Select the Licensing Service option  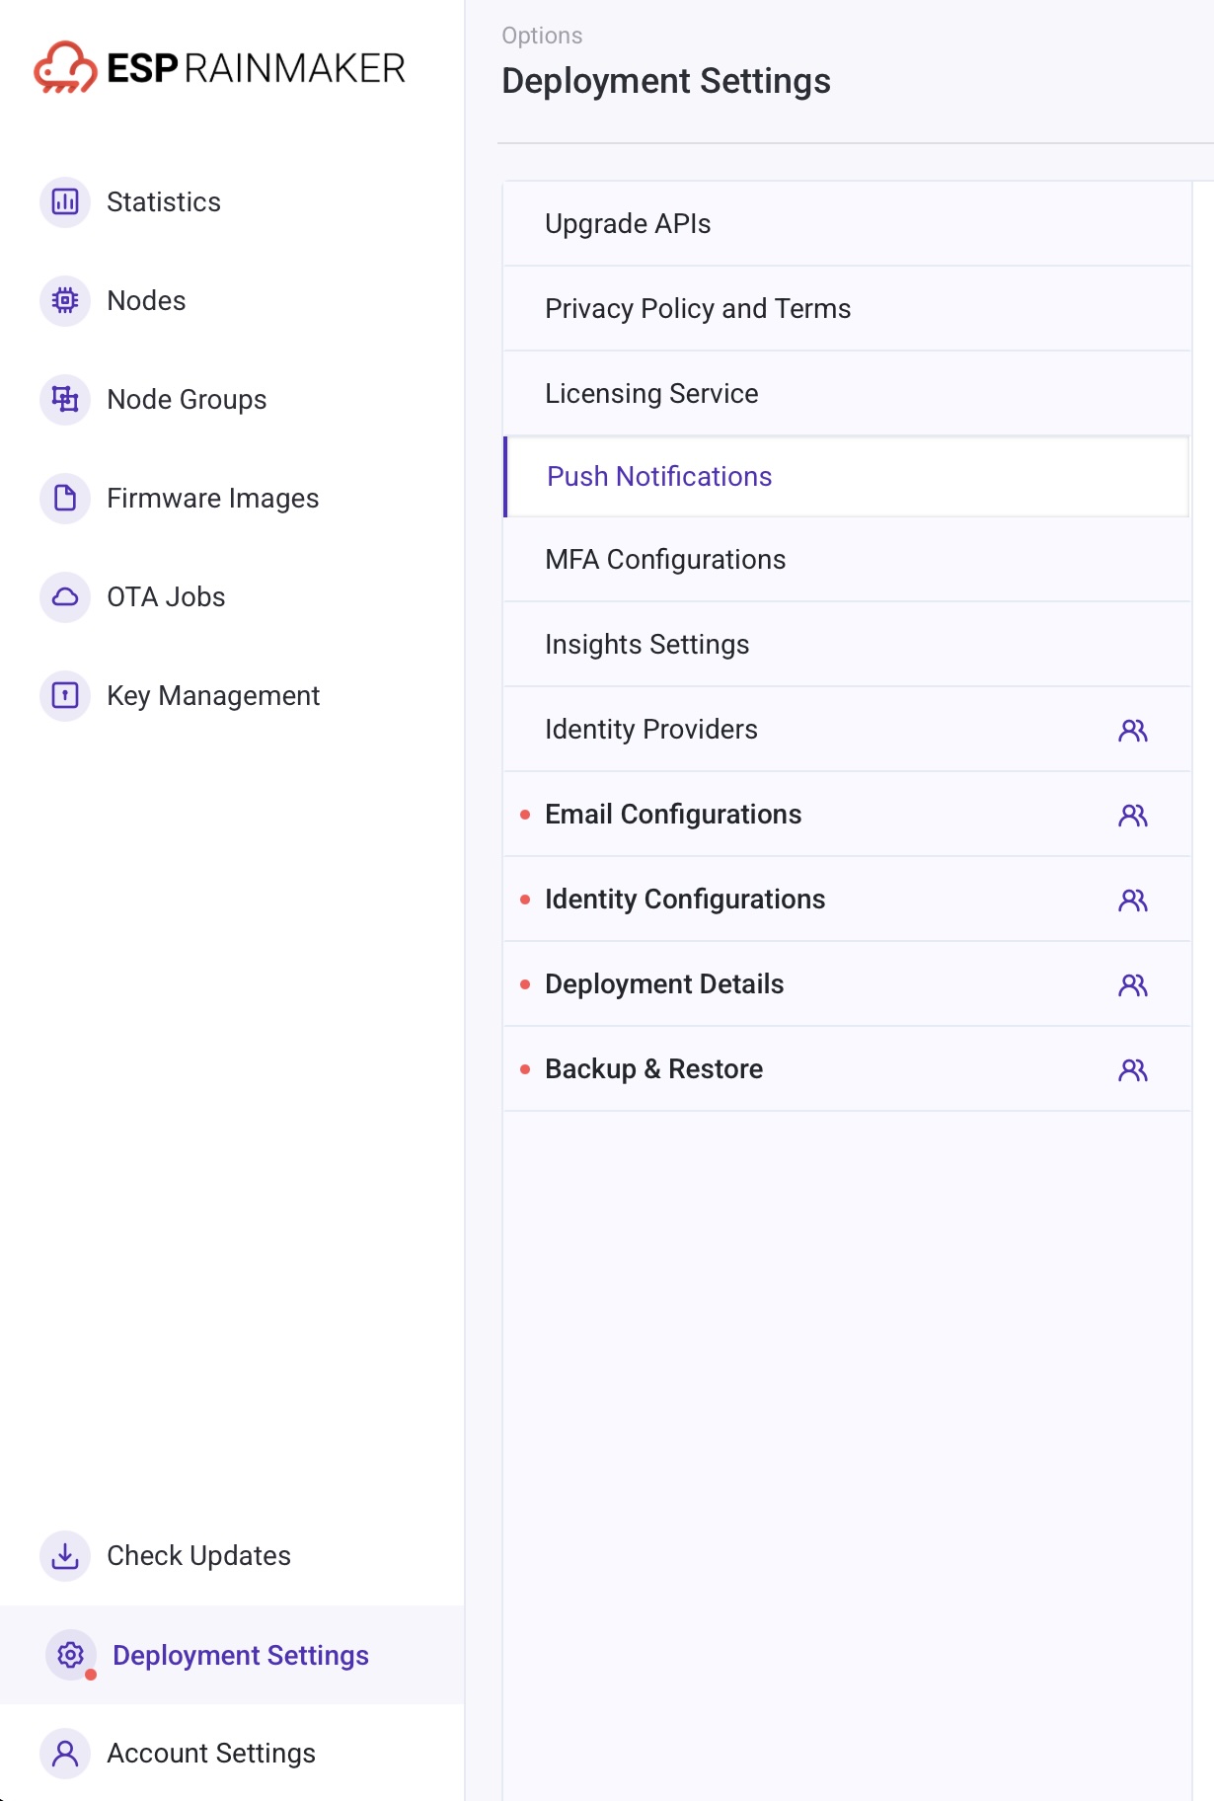pyautogui.click(x=651, y=394)
